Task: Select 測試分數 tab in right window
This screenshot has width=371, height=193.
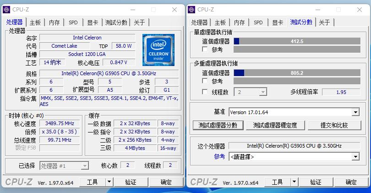Action: pyautogui.click(x=301, y=22)
